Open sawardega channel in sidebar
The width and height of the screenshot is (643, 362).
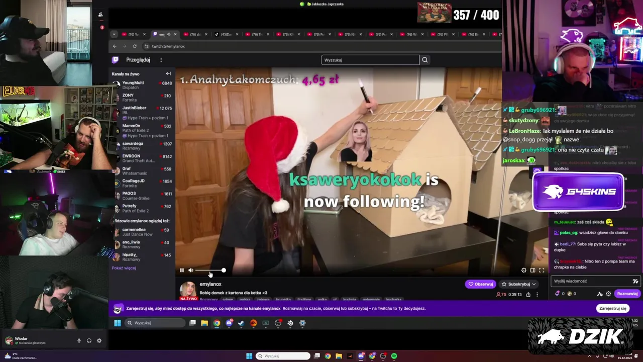coord(142,146)
